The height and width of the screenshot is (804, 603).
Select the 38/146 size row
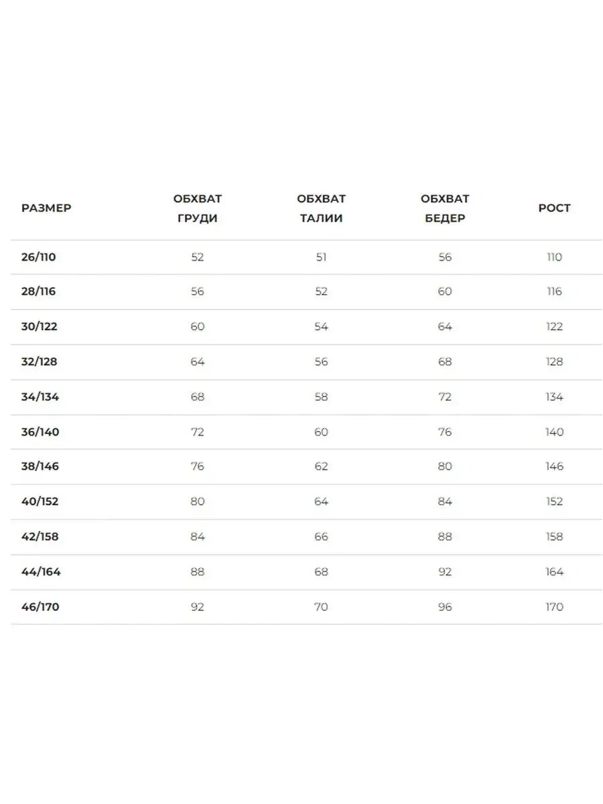(x=306, y=466)
